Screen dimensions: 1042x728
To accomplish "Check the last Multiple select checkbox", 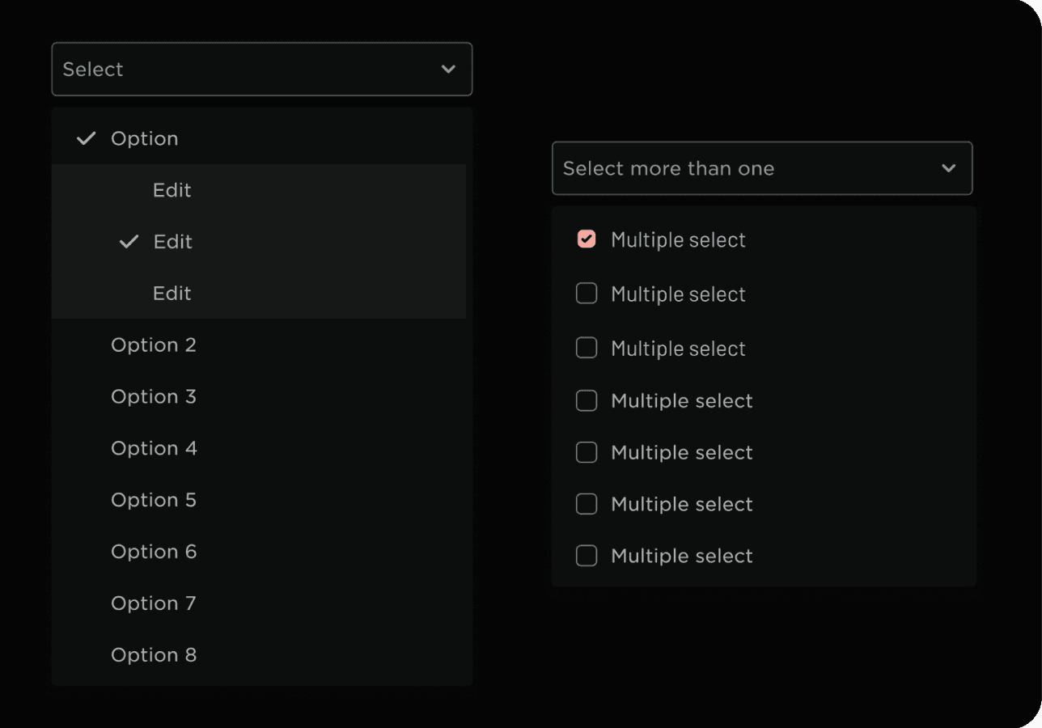I will tap(587, 556).
